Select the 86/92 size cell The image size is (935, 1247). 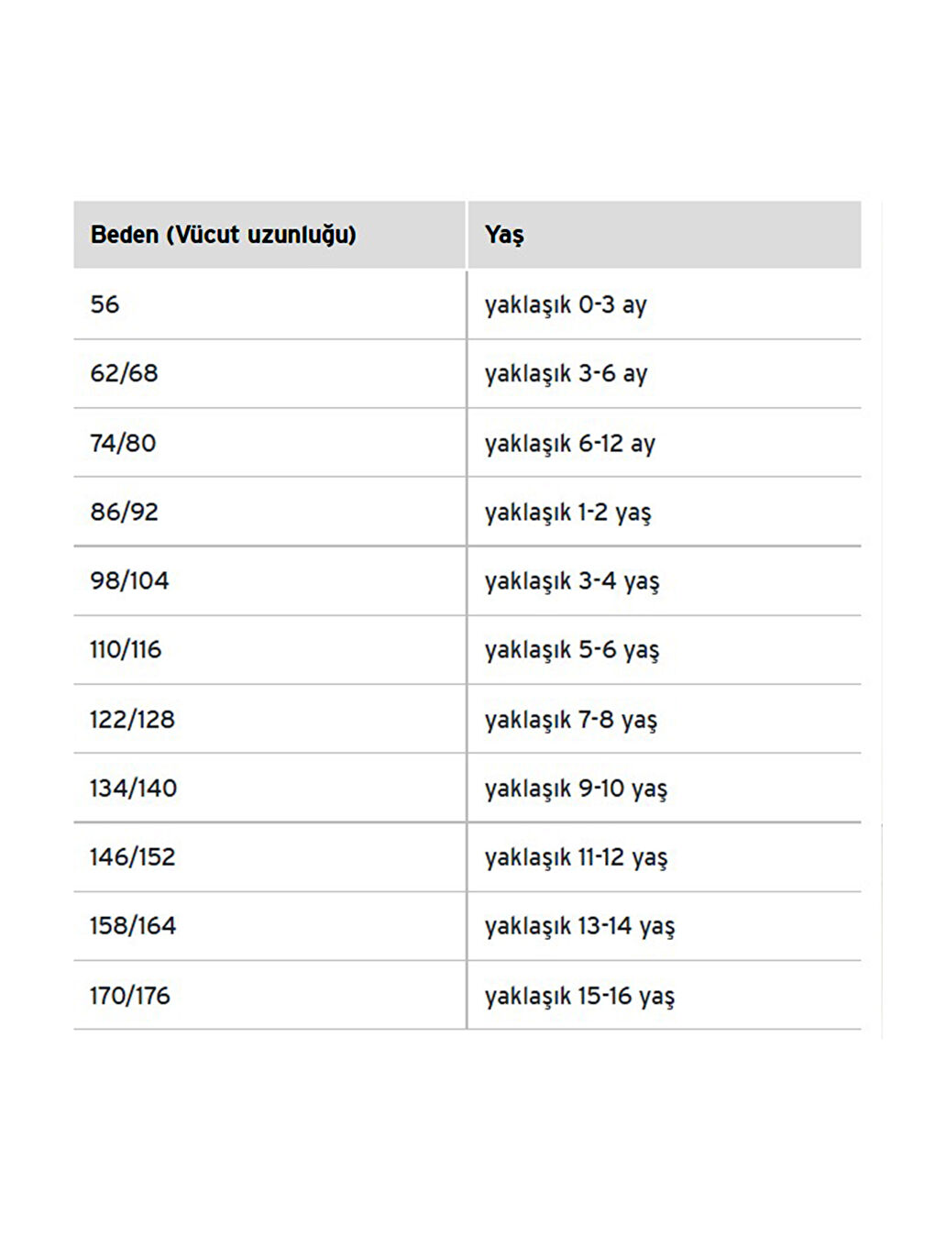coord(124,512)
